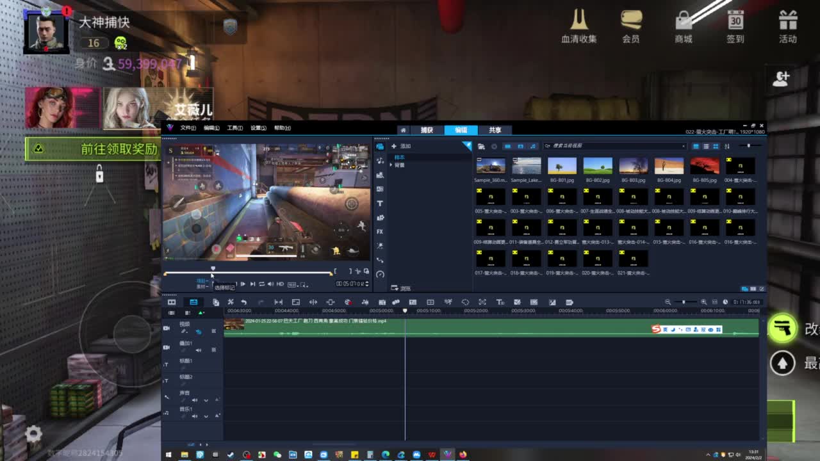Expand the voice track 声音 chevron
The image size is (820, 461).
pos(206,400)
